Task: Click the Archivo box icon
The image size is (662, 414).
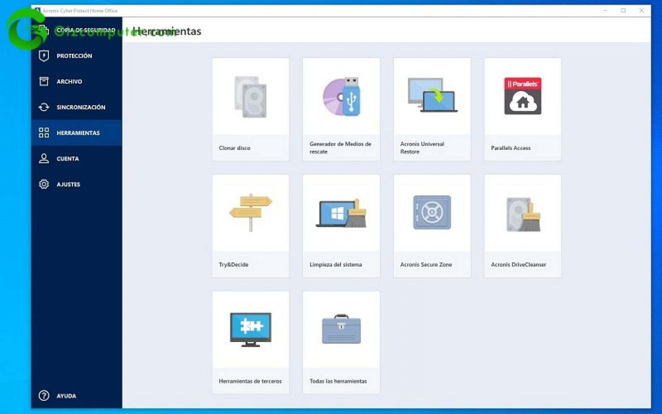Action: (44, 82)
